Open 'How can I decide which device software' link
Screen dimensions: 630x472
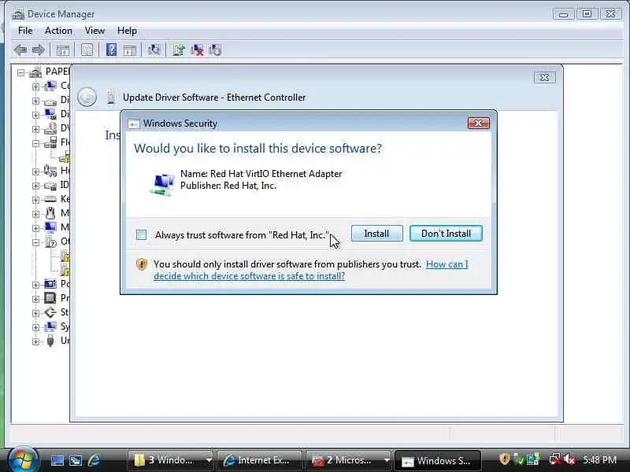[311, 270]
